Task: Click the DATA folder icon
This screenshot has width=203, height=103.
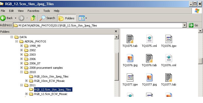Action: pyautogui.click(x=16, y=37)
